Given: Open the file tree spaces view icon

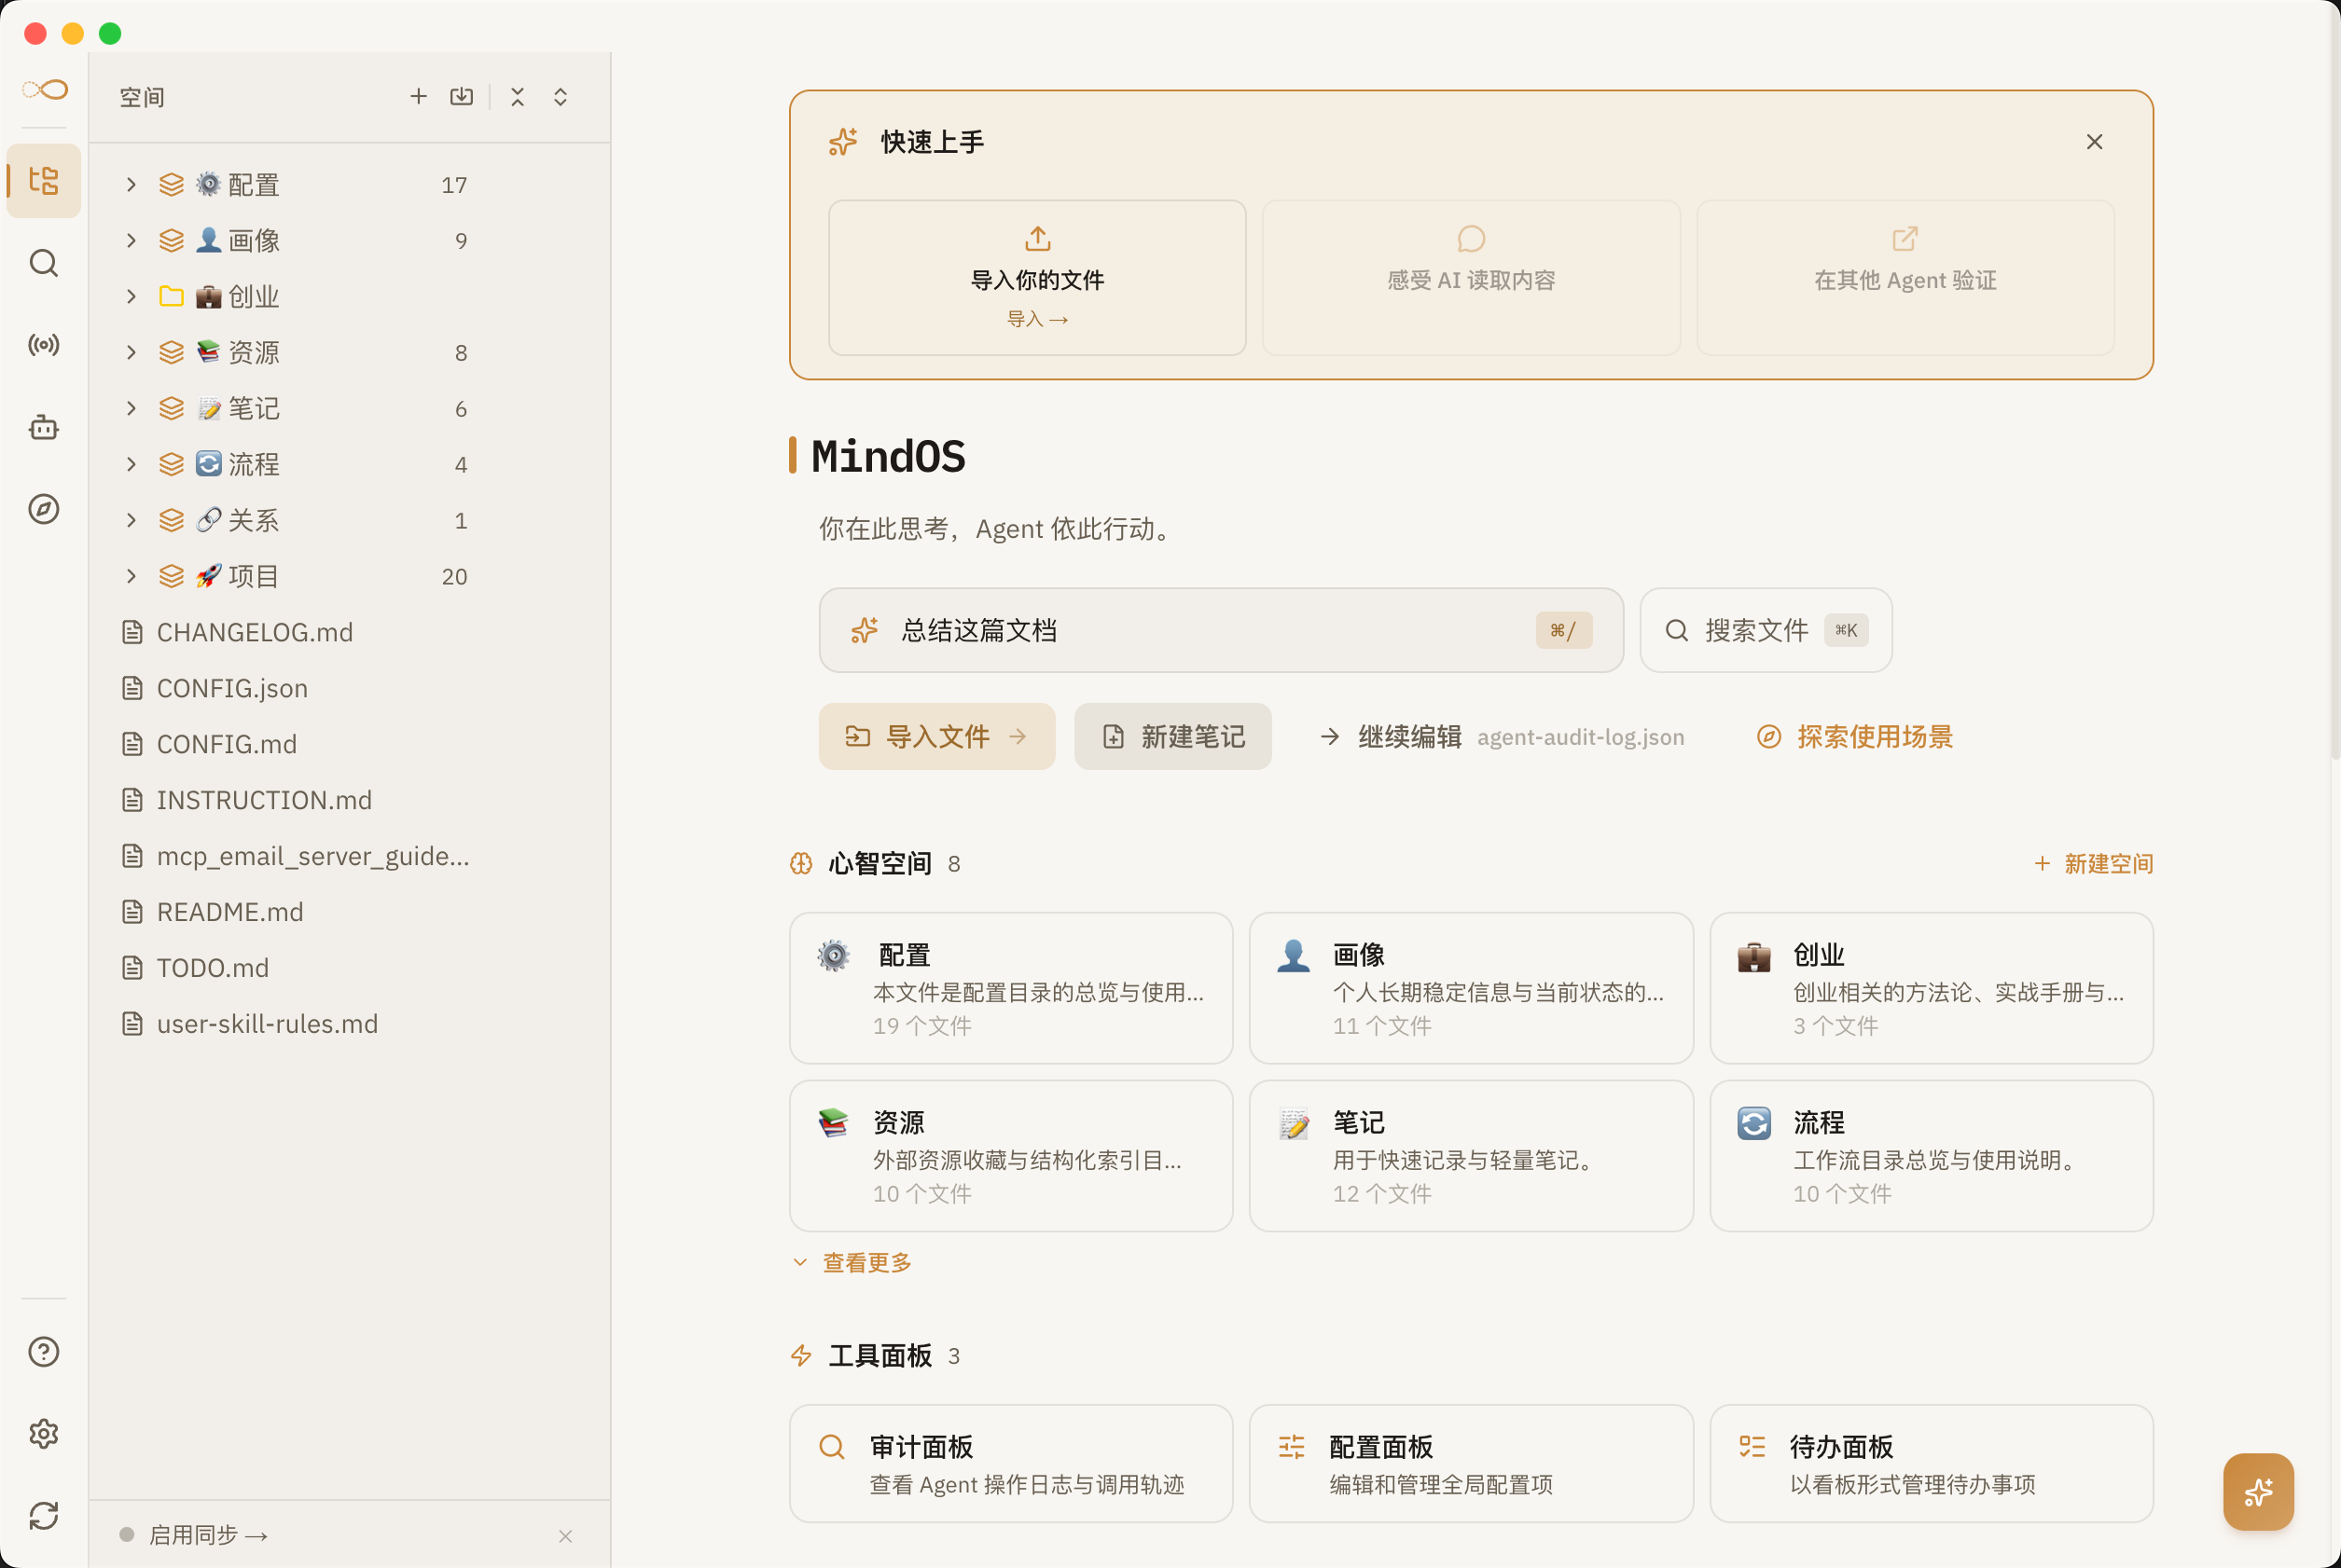Looking at the screenshot, I should coord(44,181).
